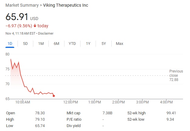The width and height of the screenshot is (190, 131).
Task: Click the Mkt cap value 7.38B
Action: click(x=107, y=113)
